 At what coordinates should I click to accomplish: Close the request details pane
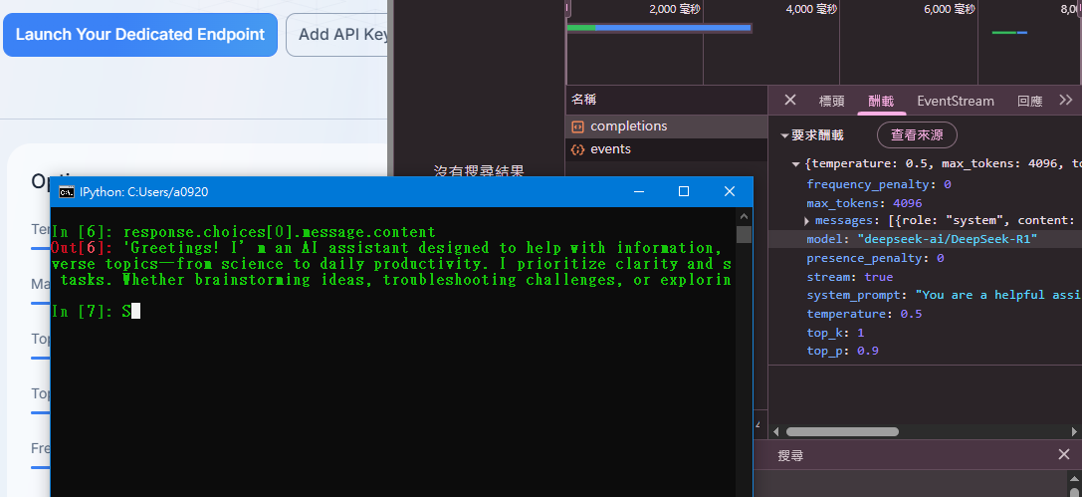coord(790,101)
